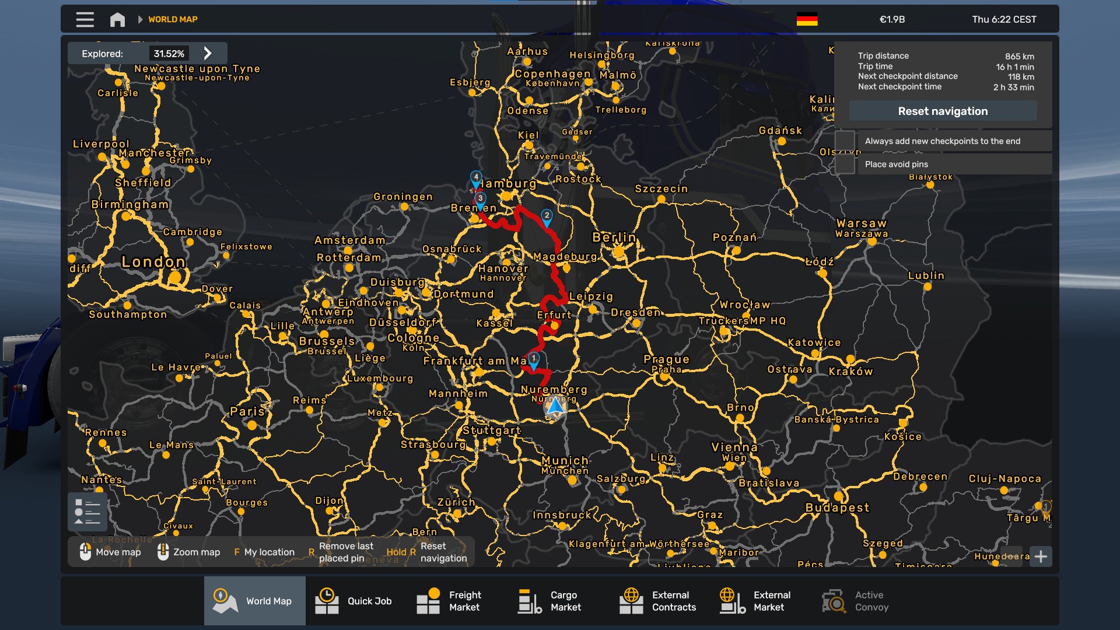The height and width of the screenshot is (630, 1120).
Task: Open the Freight Market tab
Action: [458, 601]
